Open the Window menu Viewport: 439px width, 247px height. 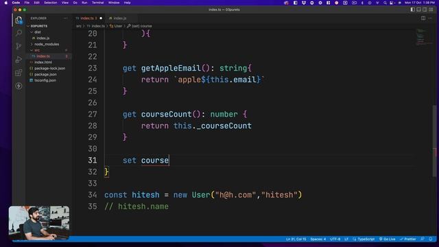(114, 3)
